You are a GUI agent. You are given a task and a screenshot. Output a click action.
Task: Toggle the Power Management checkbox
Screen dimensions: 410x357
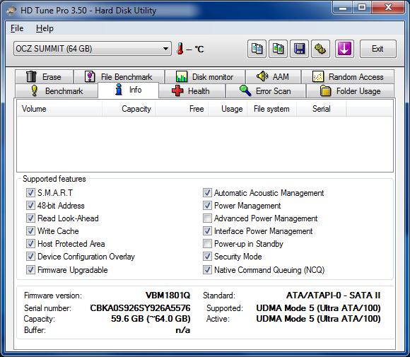(x=207, y=205)
